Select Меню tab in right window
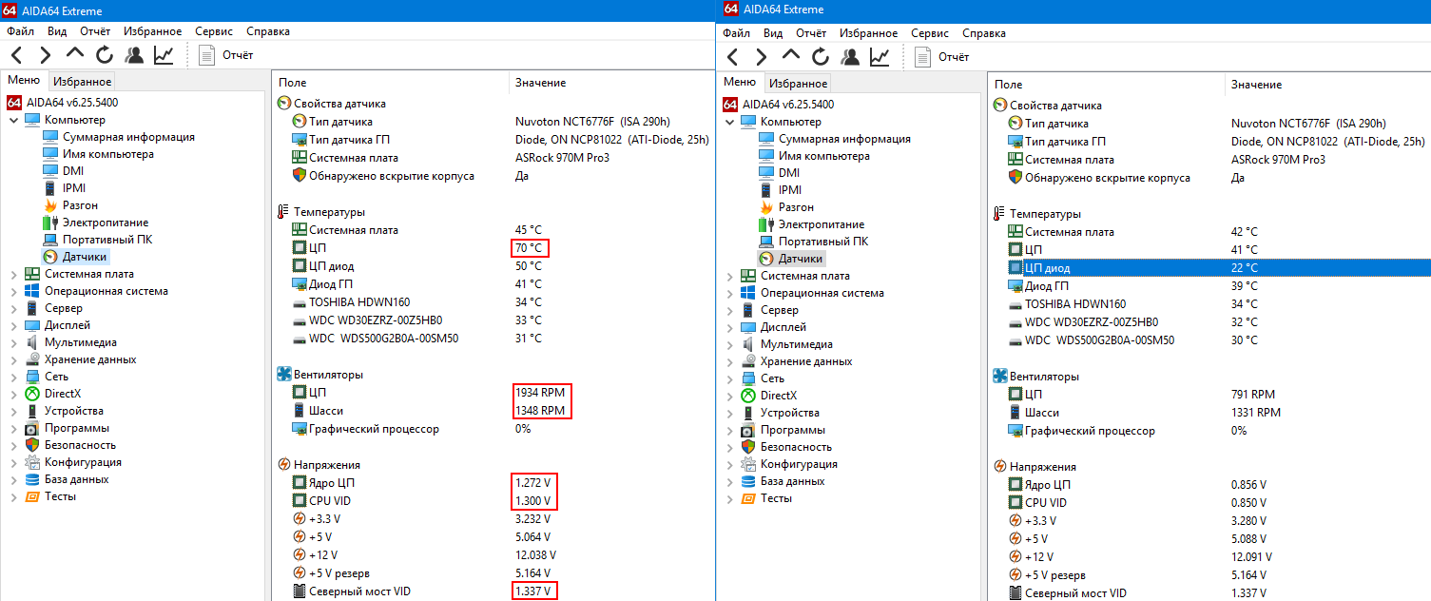Image resolution: width=1431 pixels, height=601 pixels. coord(740,82)
